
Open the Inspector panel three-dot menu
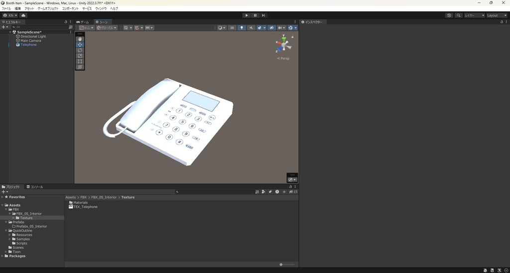(506, 22)
